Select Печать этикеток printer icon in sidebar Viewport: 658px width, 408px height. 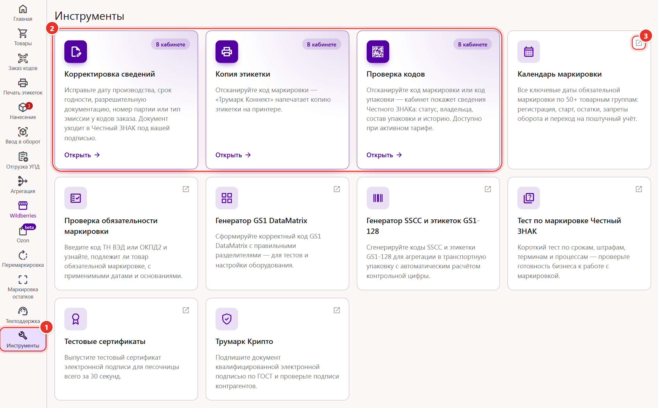point(23,83)
